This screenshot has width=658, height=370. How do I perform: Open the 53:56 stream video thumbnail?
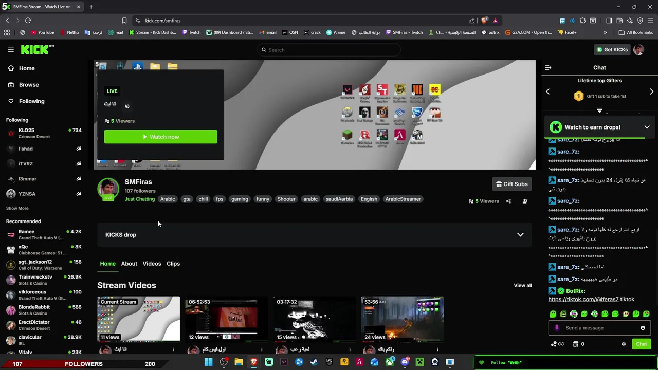(402, 319)
